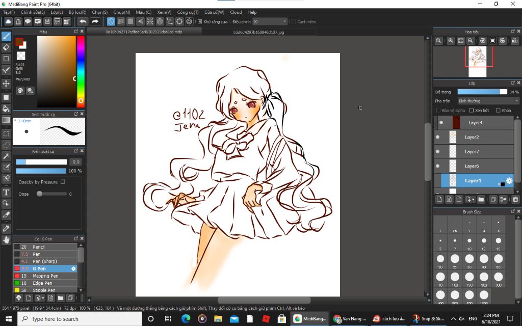The width and height of the screenshot is (522, 326).
Task: Adjust the layer opacity Độ trong slider
Action: (482, 92)
